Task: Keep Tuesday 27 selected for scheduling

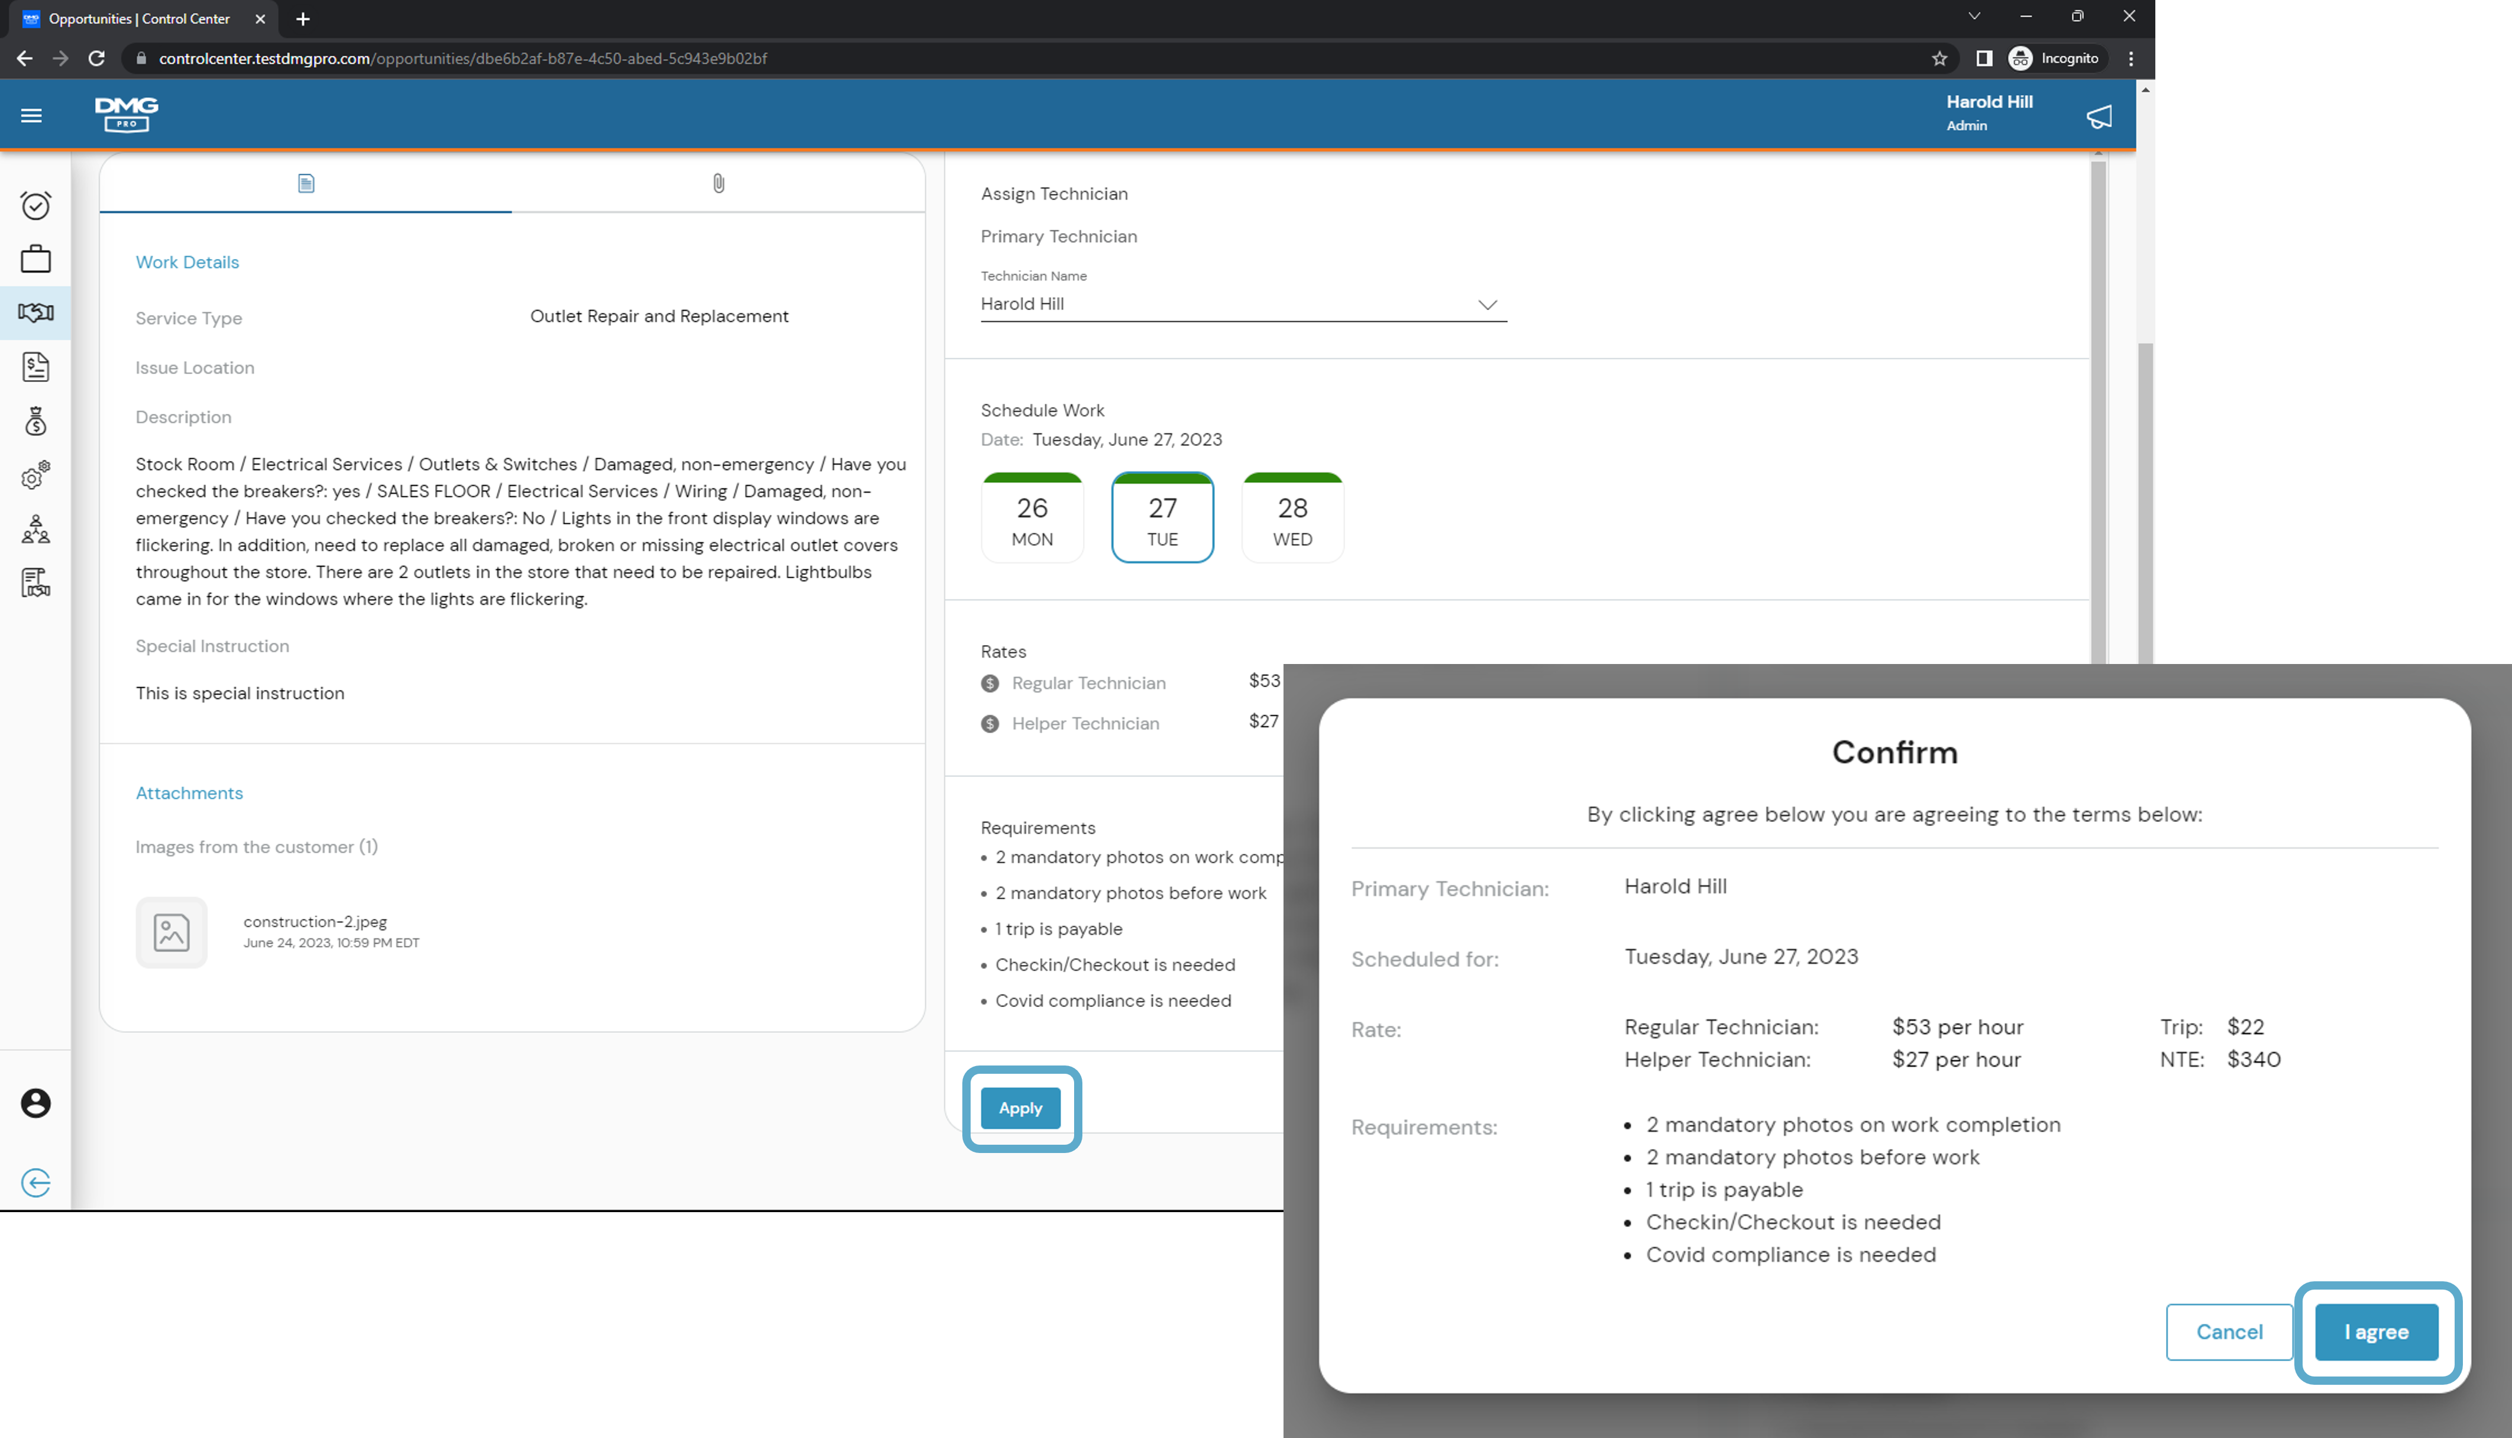Action: (x=1163, y=517)
